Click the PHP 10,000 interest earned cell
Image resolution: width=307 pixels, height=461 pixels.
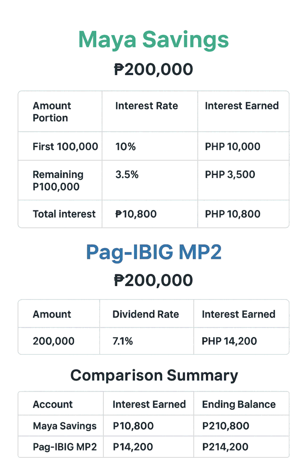(232, 146)
